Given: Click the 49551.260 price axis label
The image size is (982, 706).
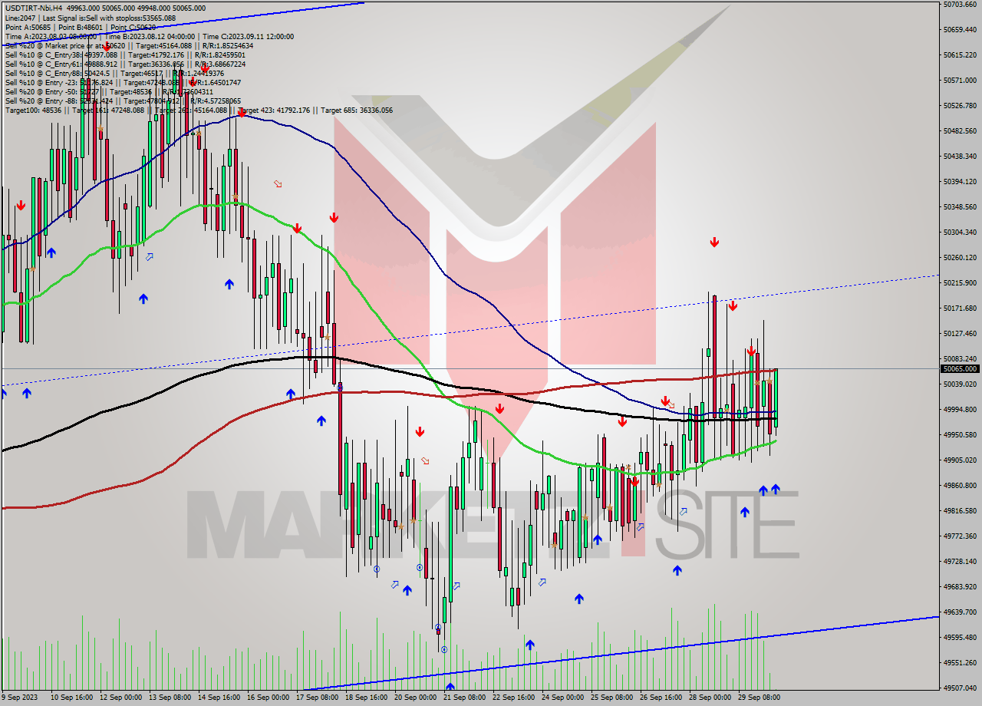Looking at the screenshot, I should click(x=960, y=662).
